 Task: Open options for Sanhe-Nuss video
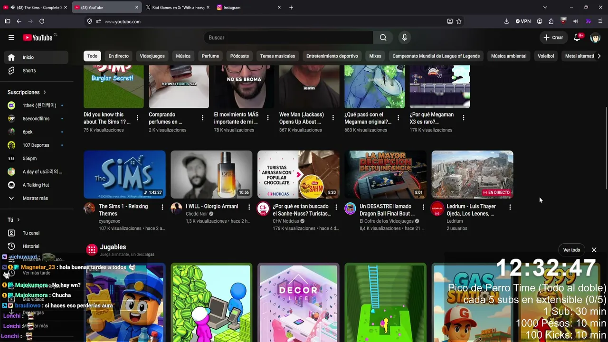pyautogui.click(x=336, y=207)
